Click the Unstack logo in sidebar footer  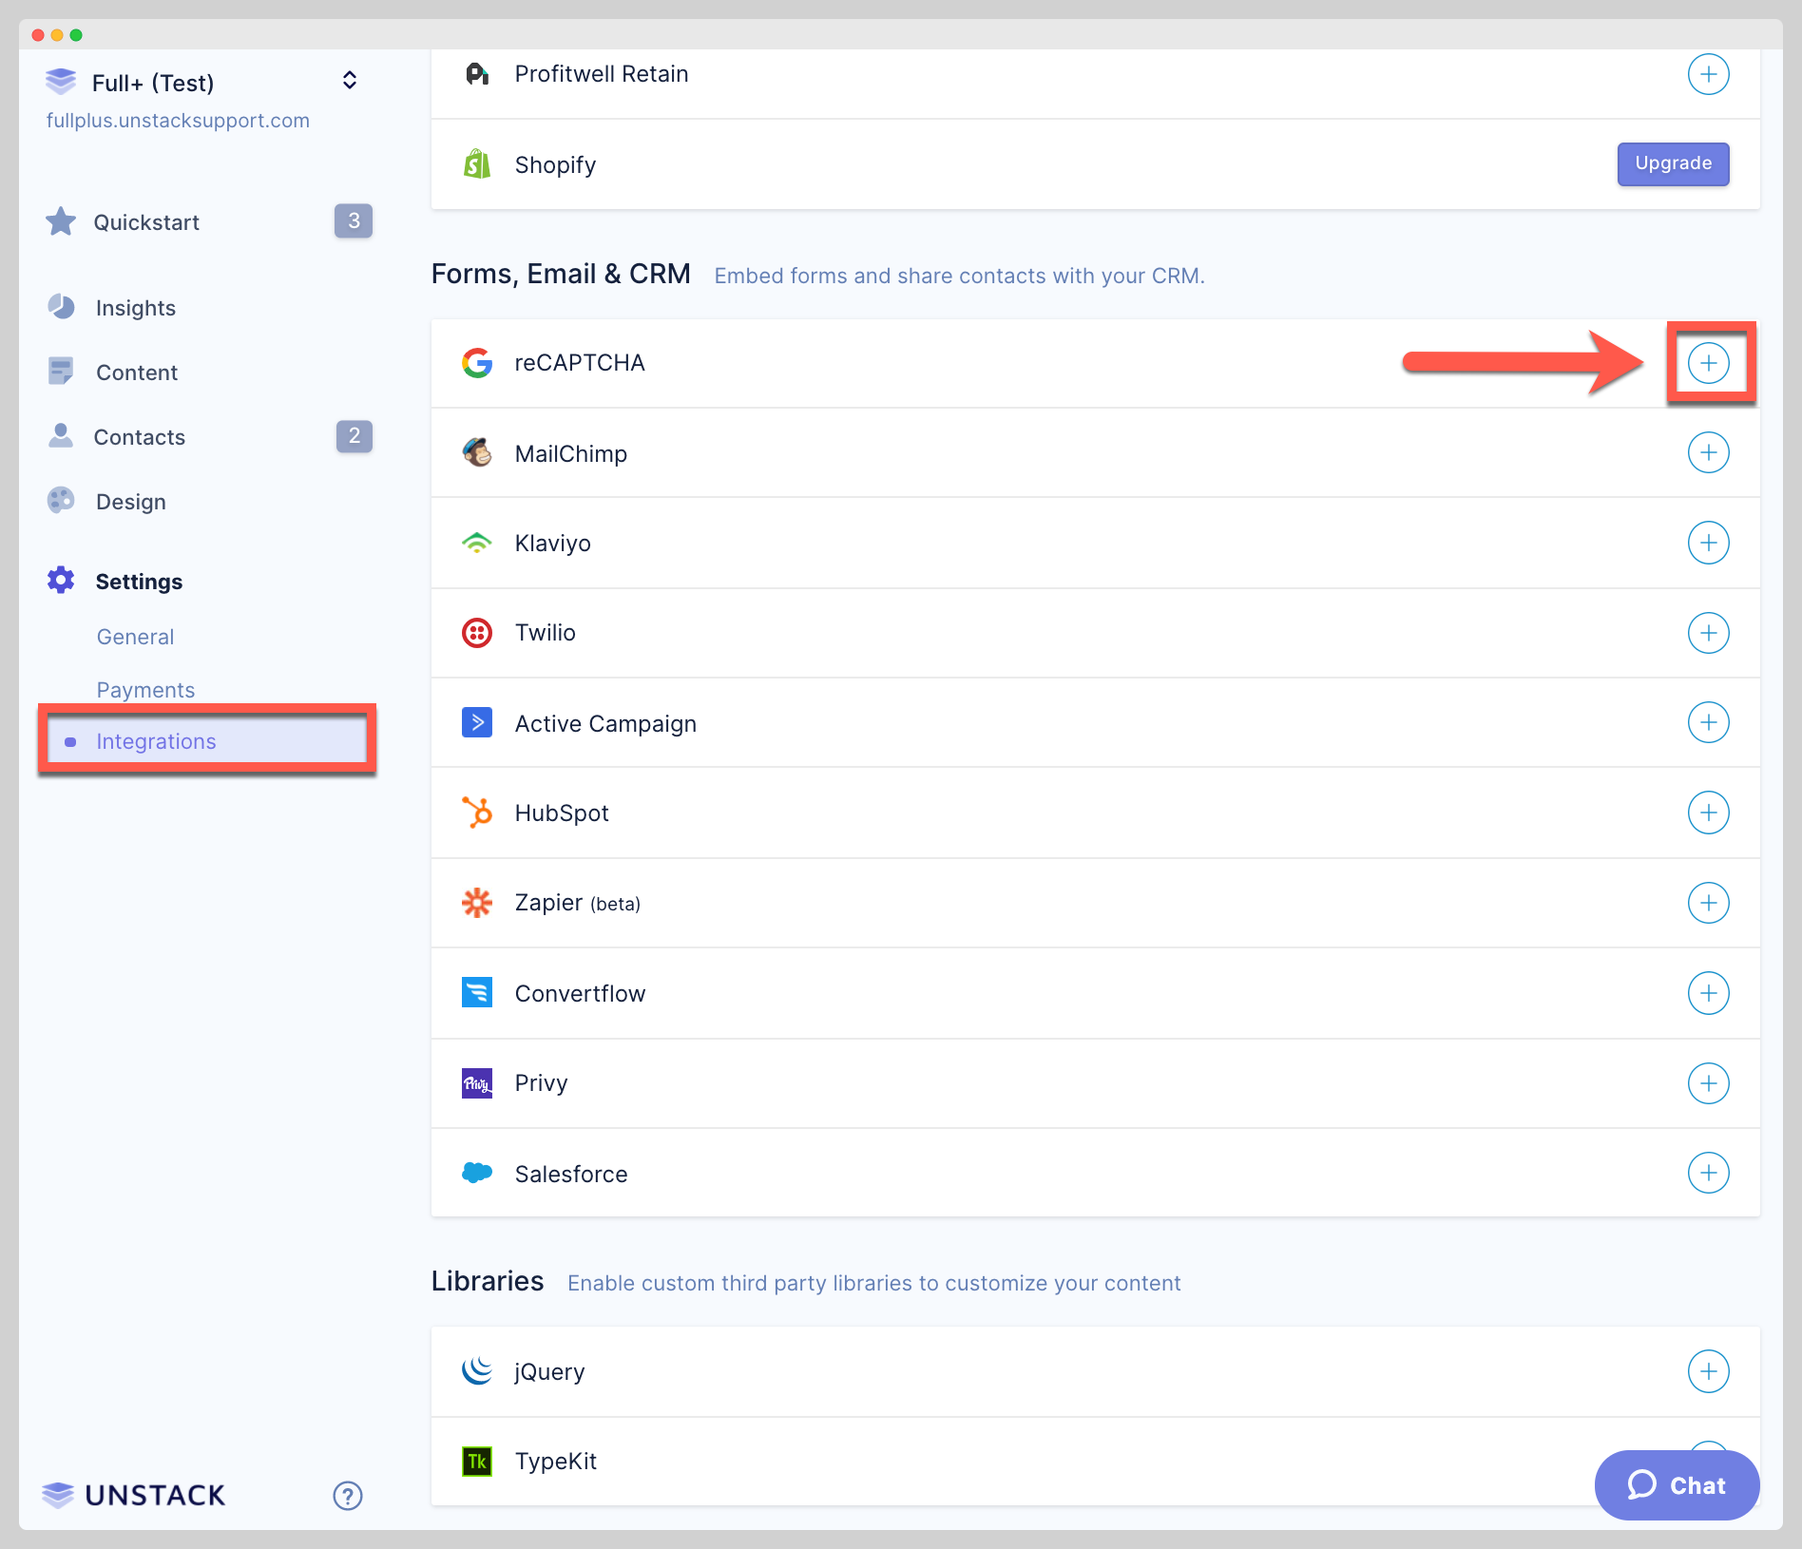click(x=134, y=1496)
